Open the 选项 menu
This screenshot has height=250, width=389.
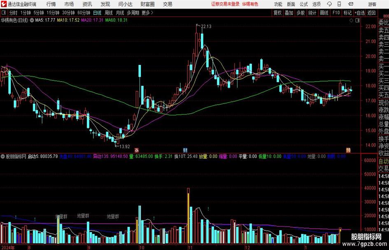[316, 4]
